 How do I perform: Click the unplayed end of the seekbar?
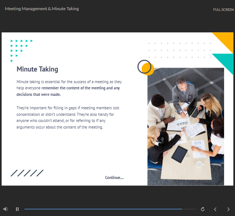(x=189, y=209)
